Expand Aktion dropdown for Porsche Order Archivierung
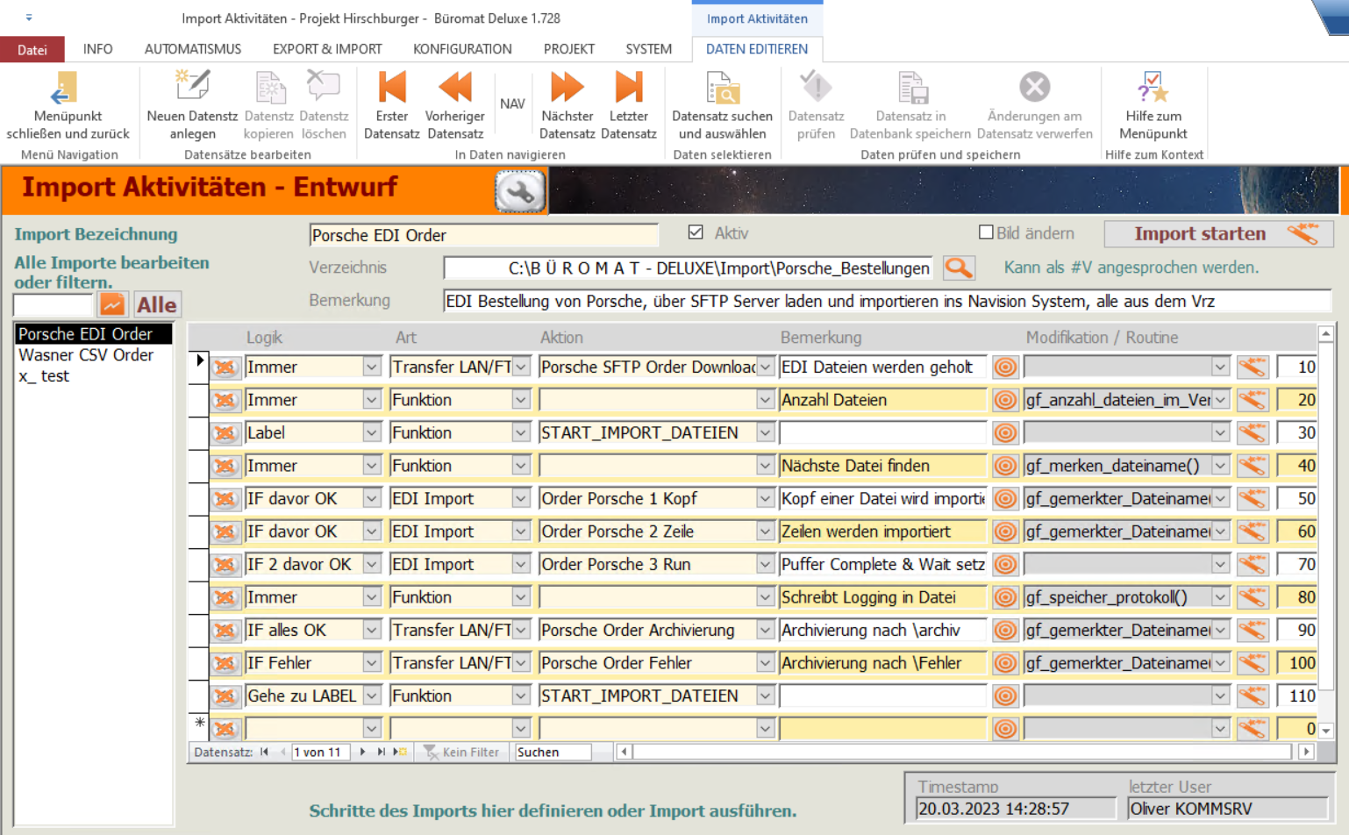Viewport: 1349px width, 835px height. click(x=765, y=631)
